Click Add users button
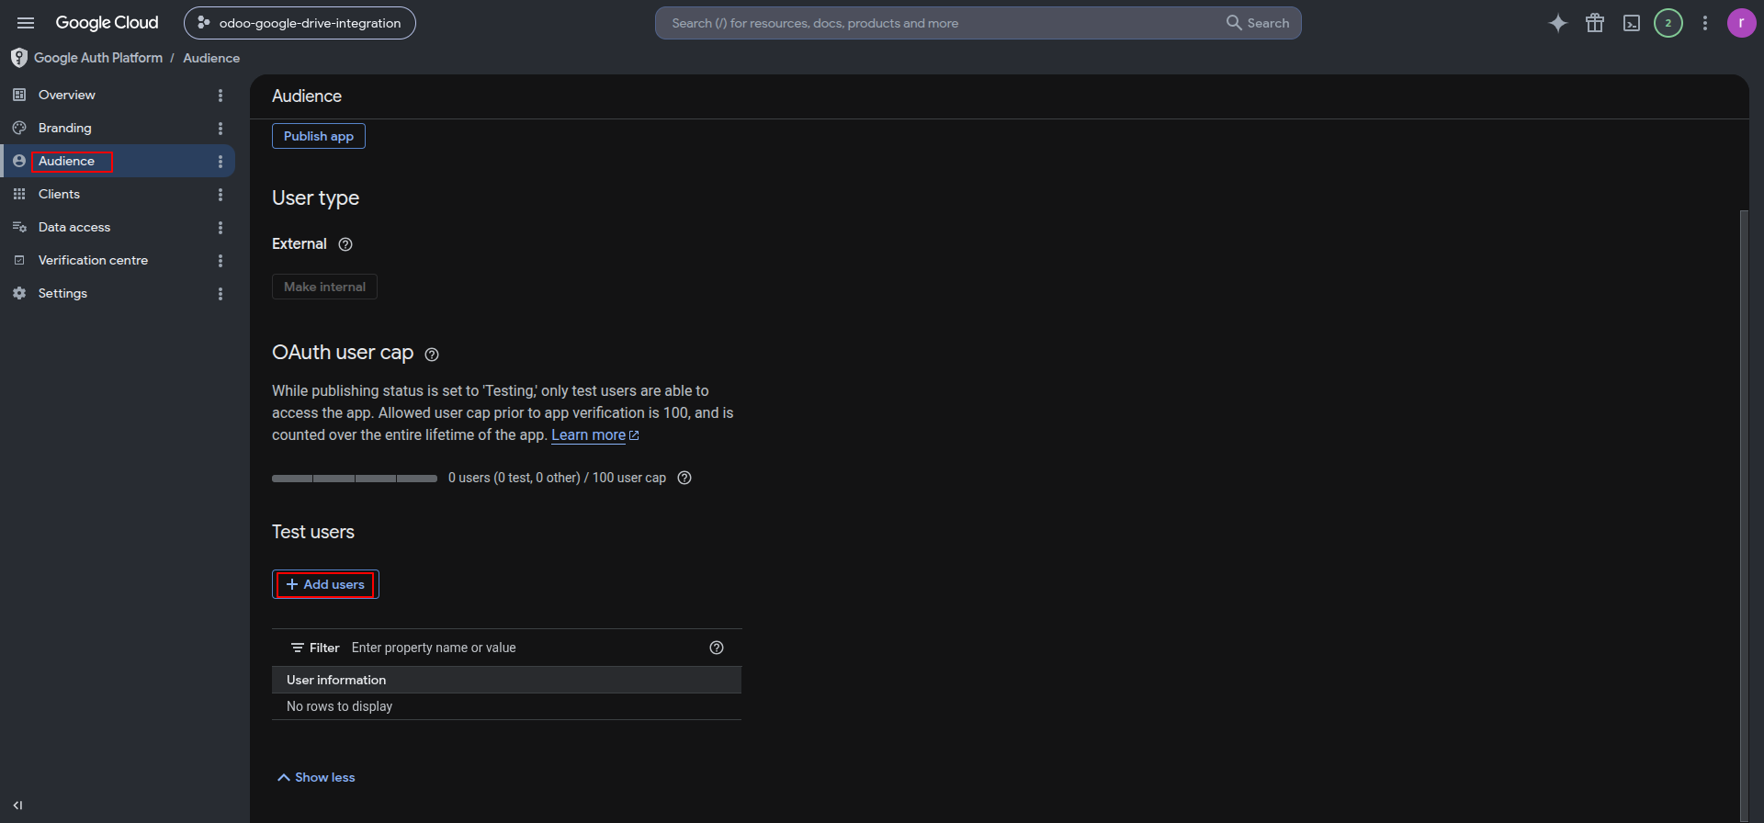The height and width of the screenshot is (823, 1764). pos(325,584)
